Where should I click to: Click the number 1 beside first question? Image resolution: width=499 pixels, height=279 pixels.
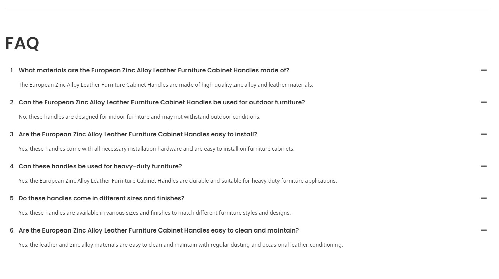[12, 70]
